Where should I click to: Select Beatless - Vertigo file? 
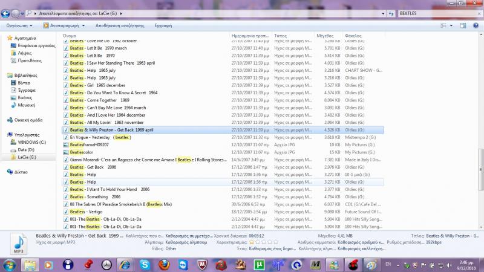223,212
